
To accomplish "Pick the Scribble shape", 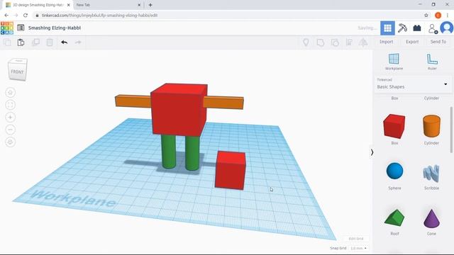I will point(431,174).
